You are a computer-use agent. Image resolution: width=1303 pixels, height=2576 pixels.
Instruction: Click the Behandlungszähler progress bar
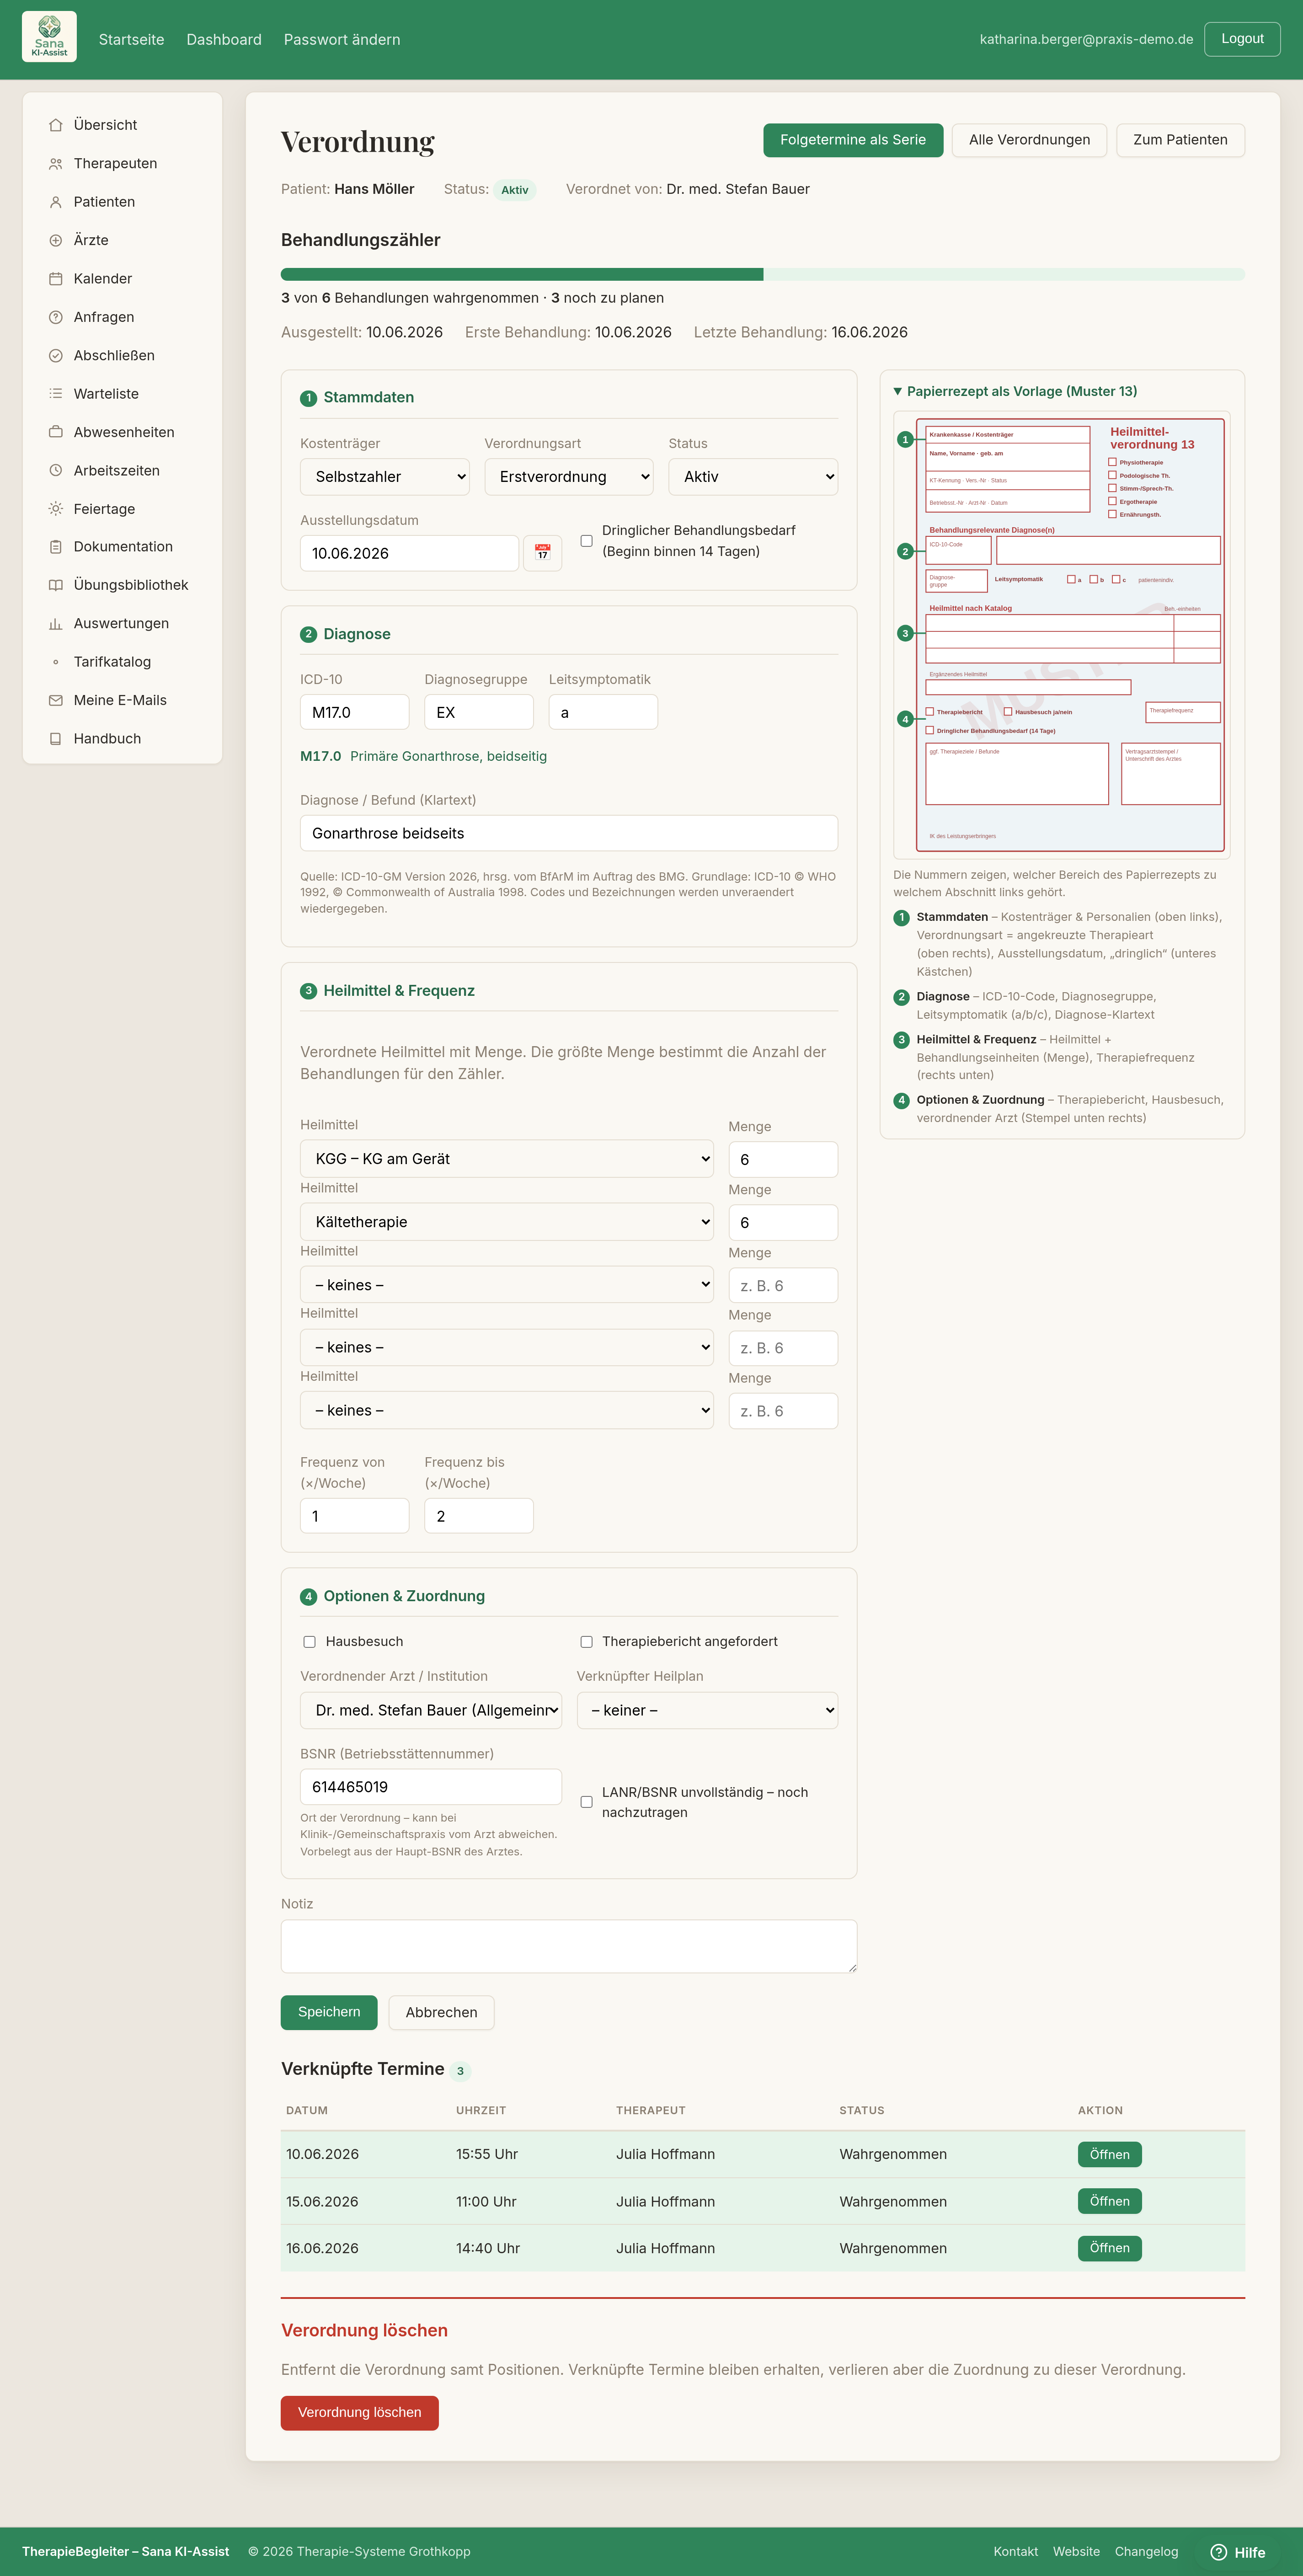763,274
